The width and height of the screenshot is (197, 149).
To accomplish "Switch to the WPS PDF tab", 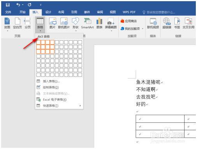I will tap(129, 12).
